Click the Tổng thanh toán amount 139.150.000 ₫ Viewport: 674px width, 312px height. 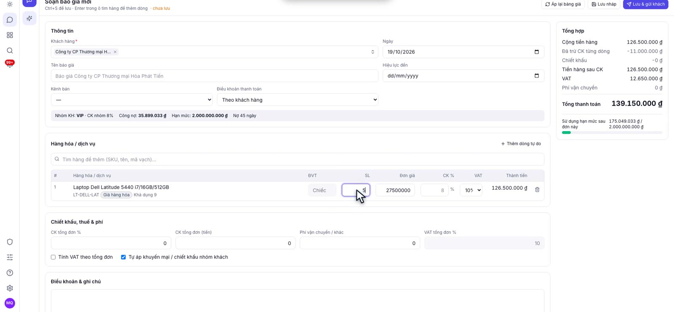click(637, 103)
